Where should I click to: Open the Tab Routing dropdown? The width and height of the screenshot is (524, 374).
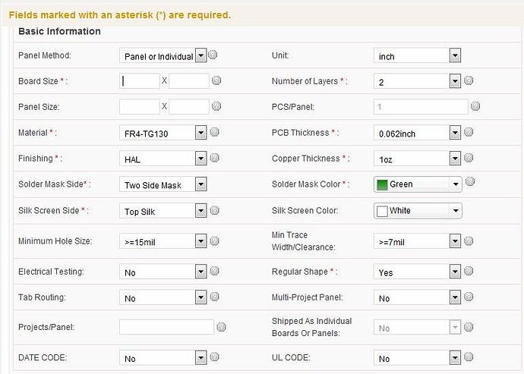[163, 297]
